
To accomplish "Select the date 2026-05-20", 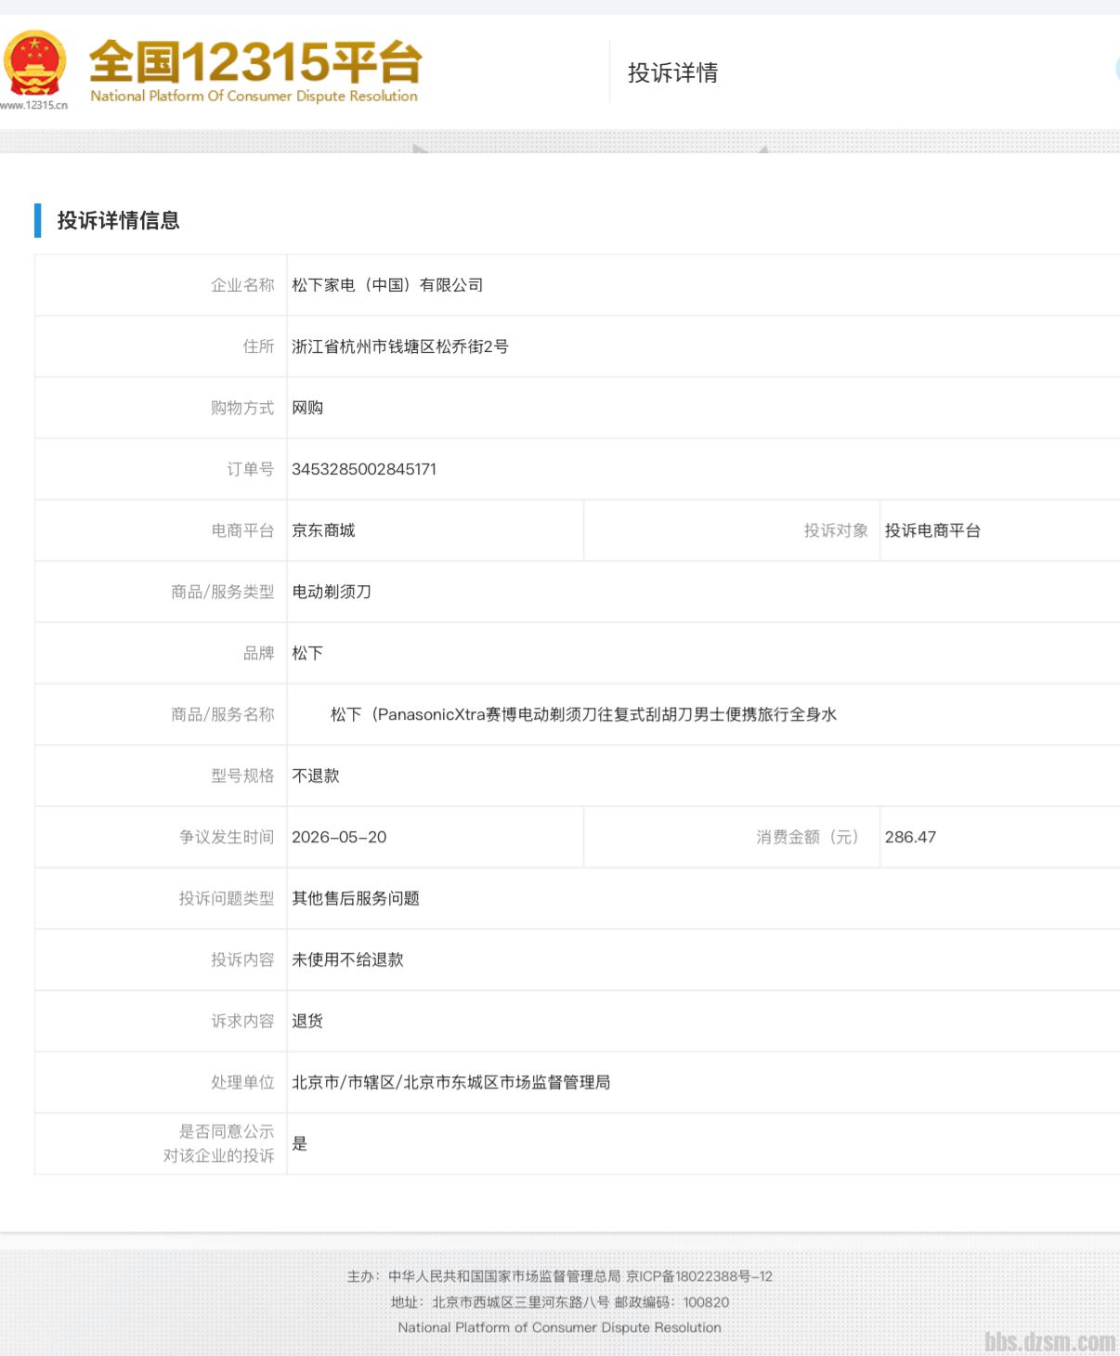I will pyautogui.click(x=339, y=837).
